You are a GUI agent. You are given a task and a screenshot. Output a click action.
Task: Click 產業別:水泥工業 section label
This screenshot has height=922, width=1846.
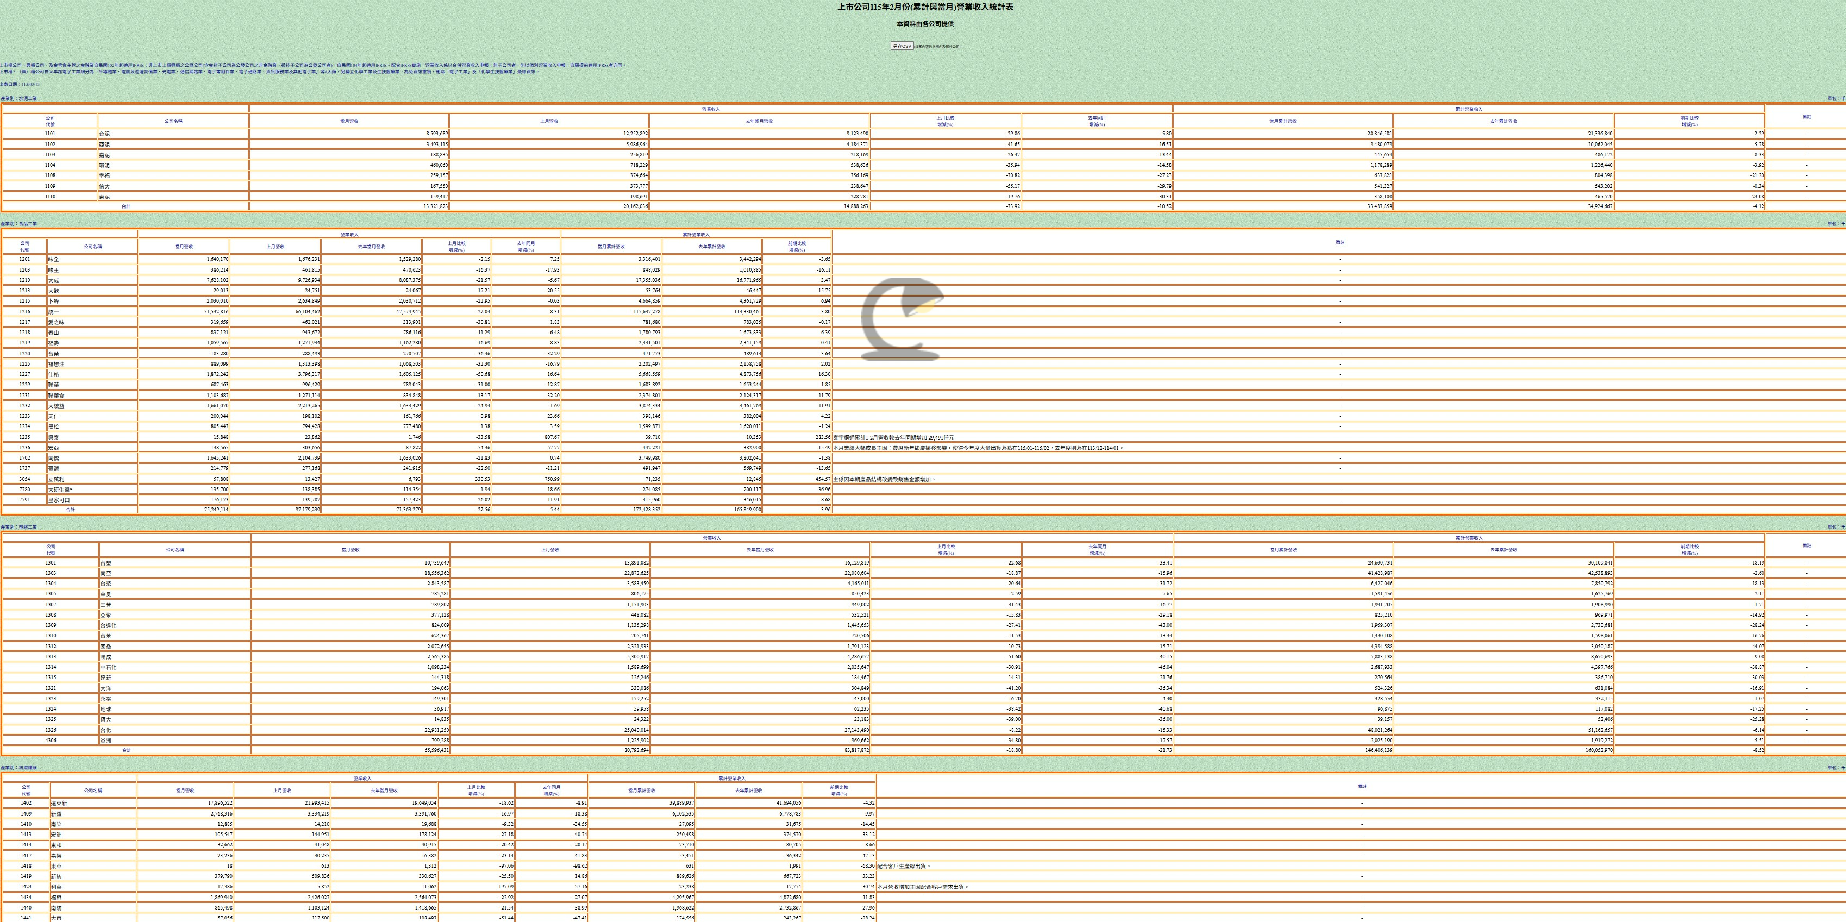(18, 98)
